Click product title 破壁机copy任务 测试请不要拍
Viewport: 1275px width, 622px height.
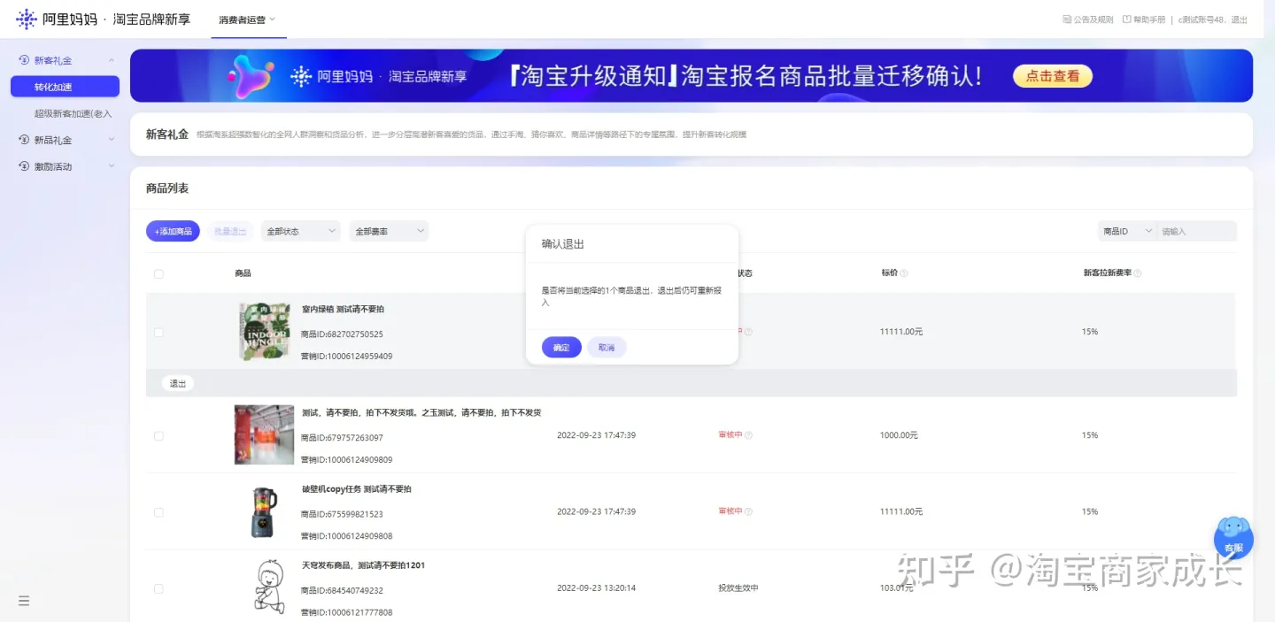click(x=356, y=489)
